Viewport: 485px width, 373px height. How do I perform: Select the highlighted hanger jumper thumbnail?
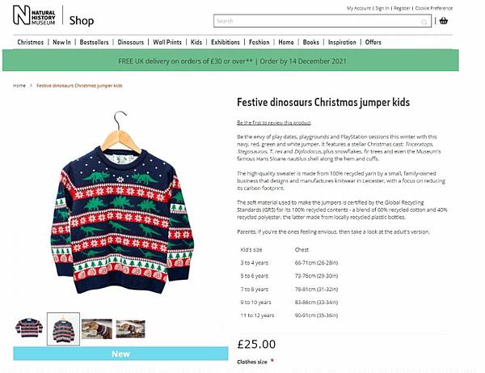click(63, 328)
